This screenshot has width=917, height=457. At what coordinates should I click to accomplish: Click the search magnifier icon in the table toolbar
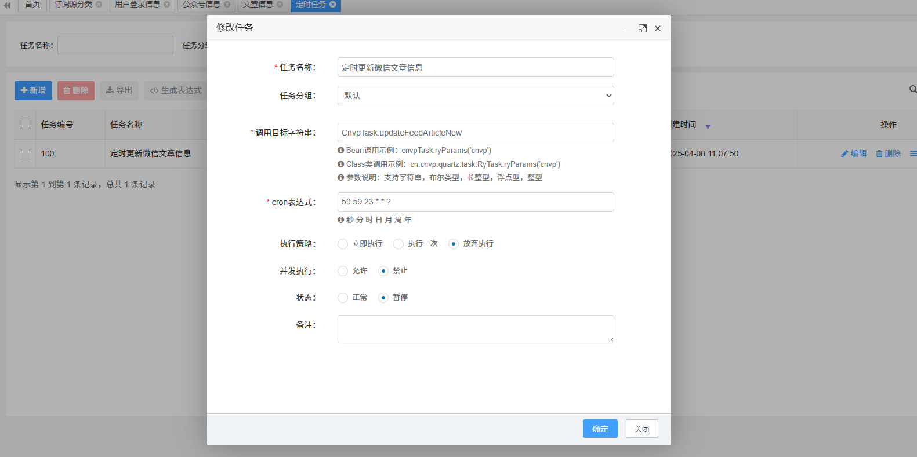pos(912,89)
